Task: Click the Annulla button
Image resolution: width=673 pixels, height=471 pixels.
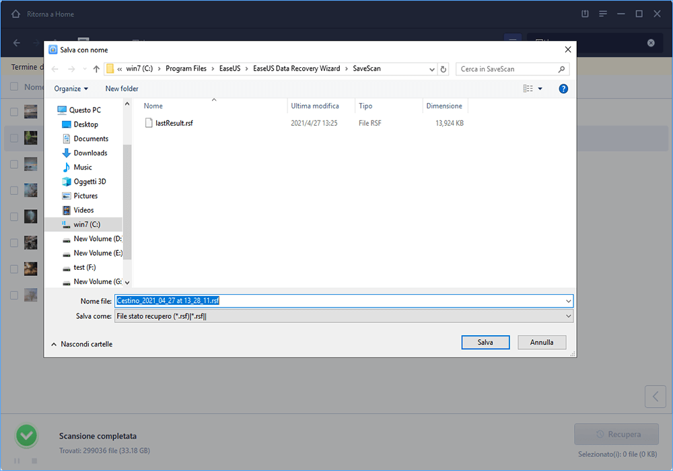Action: pyautogui.click(x=541, y=342)
